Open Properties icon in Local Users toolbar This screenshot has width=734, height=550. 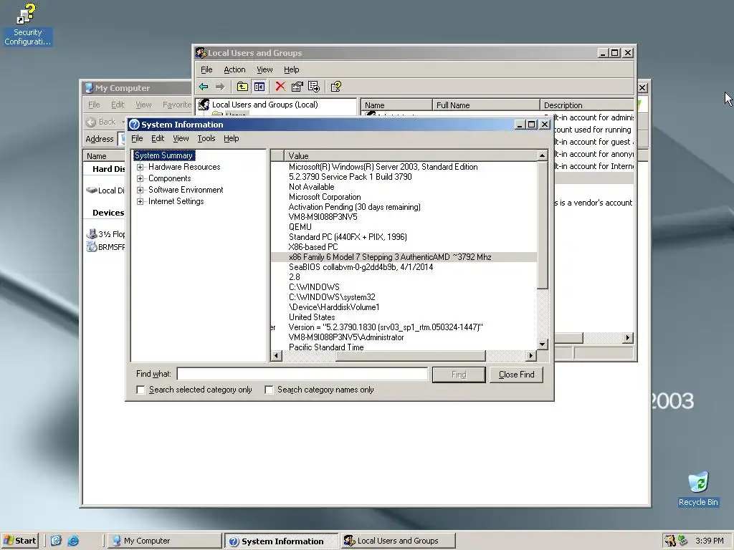point(297,87)
